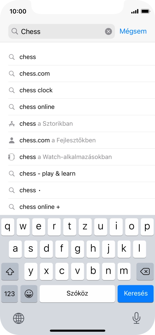Open 'chess.com a Fejlesztőkben' developer suggestion

click(x=57, y=140)
